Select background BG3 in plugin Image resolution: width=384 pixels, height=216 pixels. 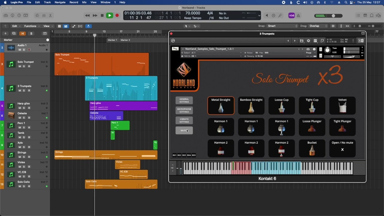coord(184,155)
